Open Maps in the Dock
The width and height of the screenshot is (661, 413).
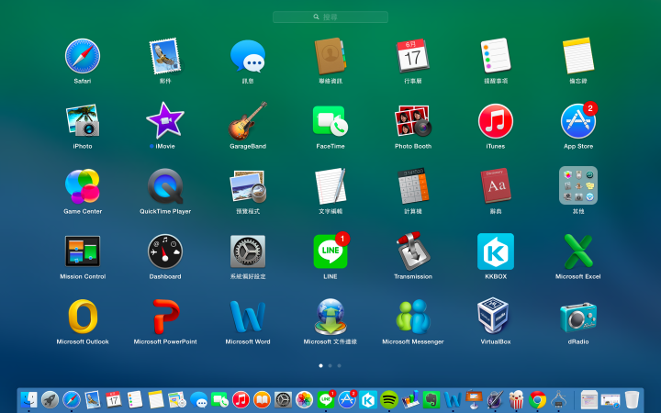pos(177,399)
